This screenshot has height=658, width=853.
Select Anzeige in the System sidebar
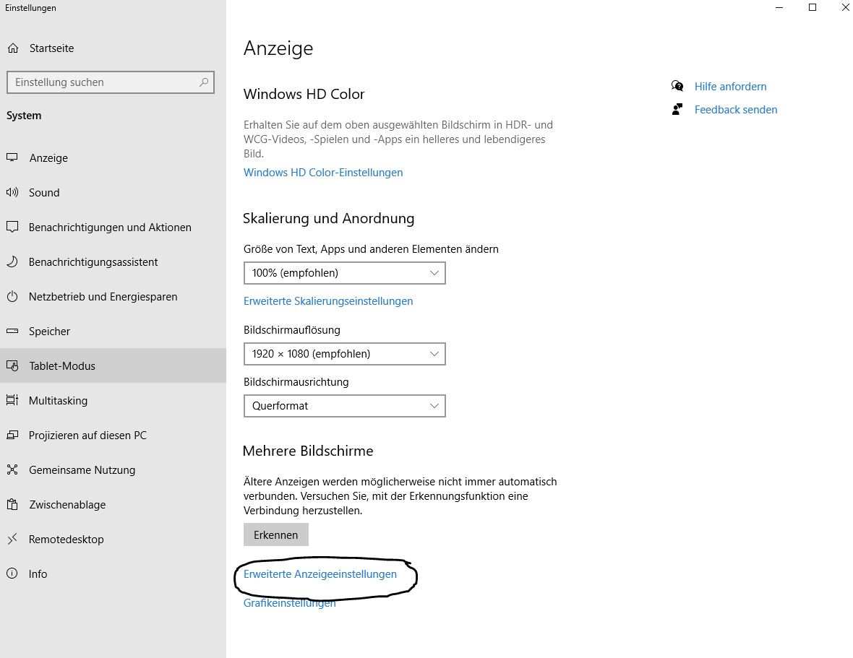coord(113,157)
